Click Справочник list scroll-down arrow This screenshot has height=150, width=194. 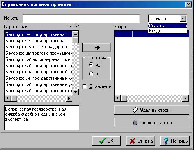click(x=75, y=92)
